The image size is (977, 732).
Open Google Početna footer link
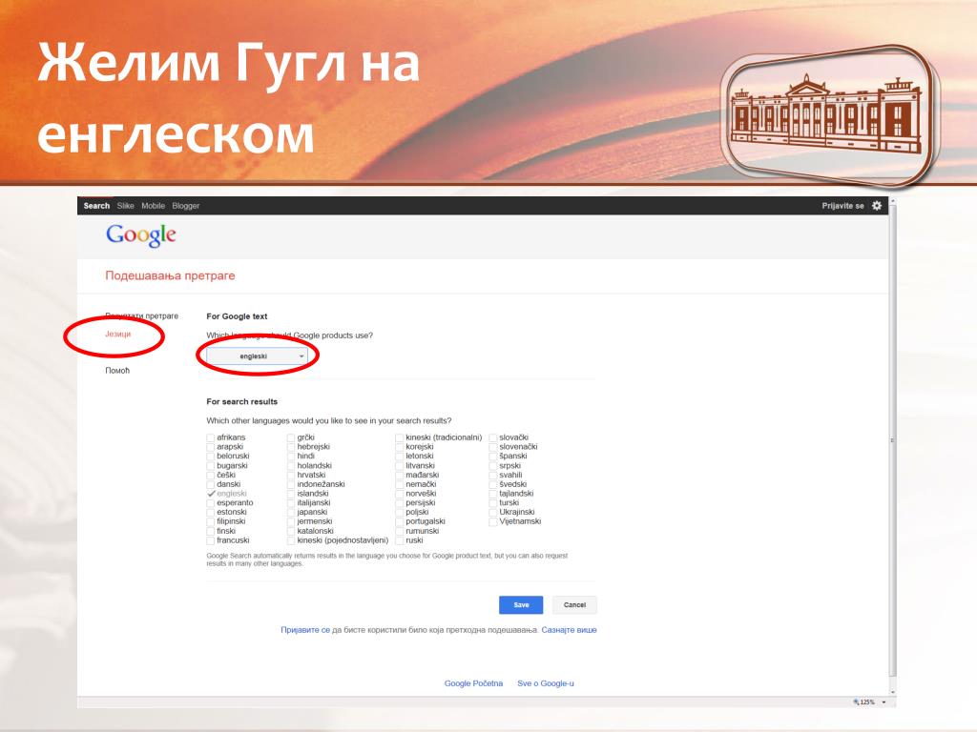coord(473,683)
